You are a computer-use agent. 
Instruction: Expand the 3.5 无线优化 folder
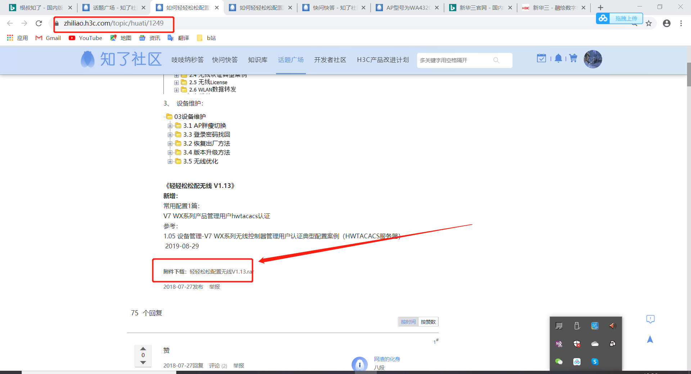170,162
